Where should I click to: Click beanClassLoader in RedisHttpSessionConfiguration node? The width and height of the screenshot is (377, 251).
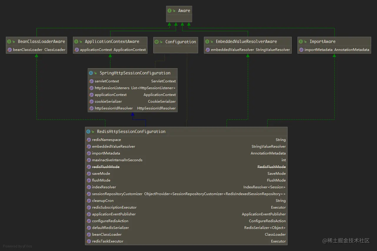(107, 235)
